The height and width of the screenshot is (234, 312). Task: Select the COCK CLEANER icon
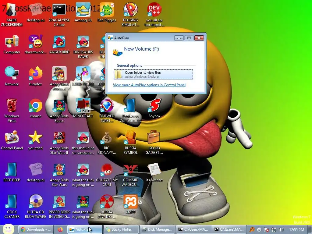point(12,207)
